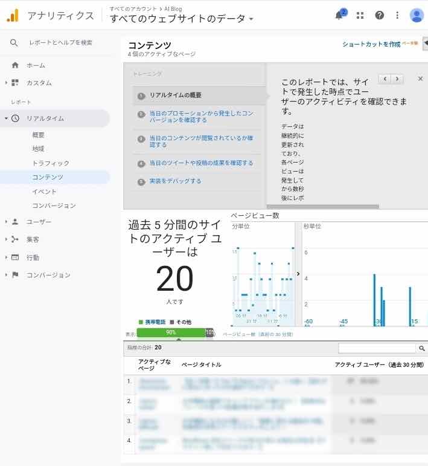Open 当日のプロモーション conversion training link
This screenshot has height=466, width=428.
(202, 117)
